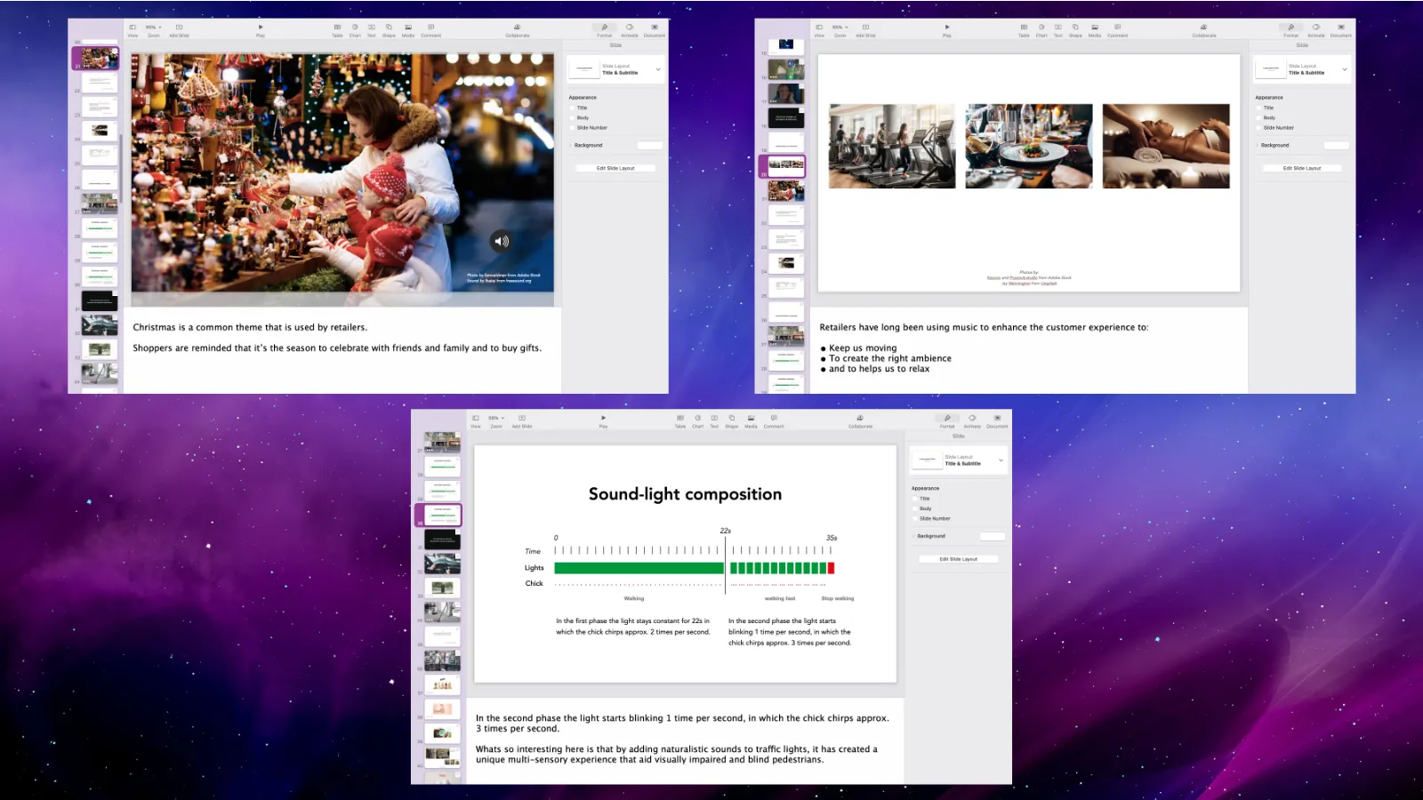Click Collaborate in spa photos window
Viewport: 1423px width, 800px height.
1204,30
